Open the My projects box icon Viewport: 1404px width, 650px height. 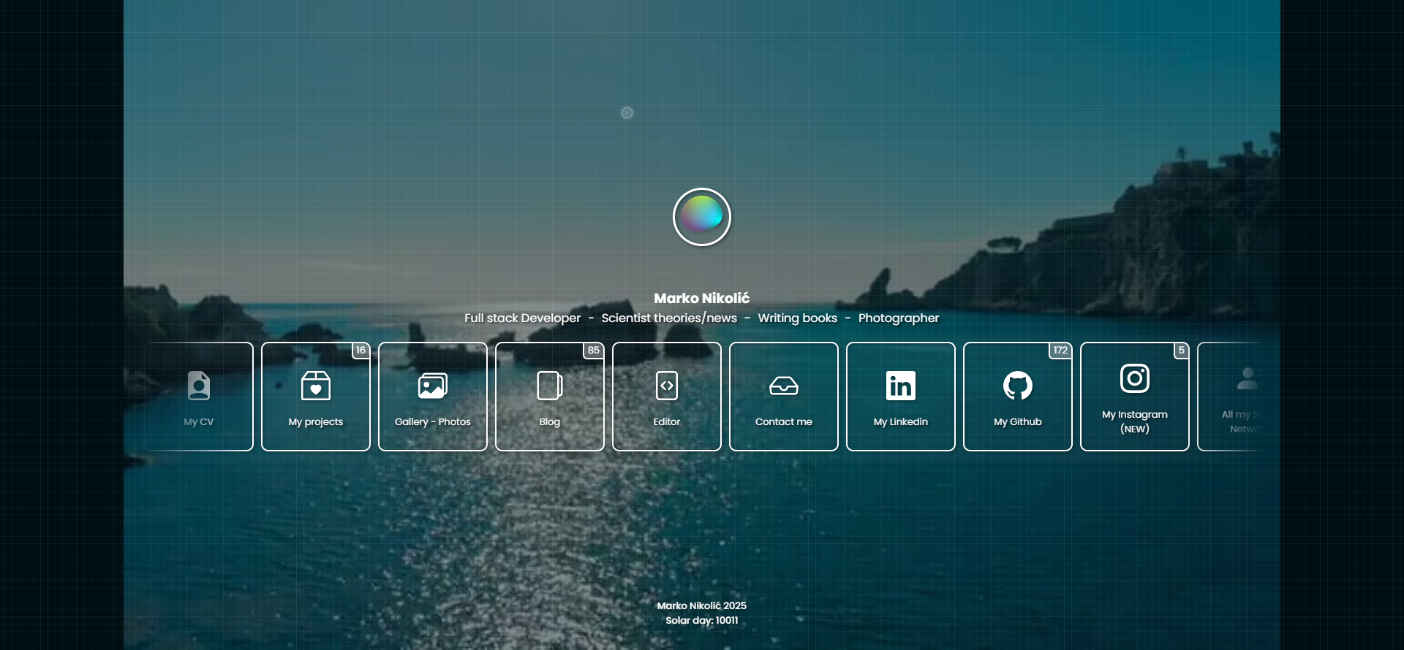tap(316, 386)
